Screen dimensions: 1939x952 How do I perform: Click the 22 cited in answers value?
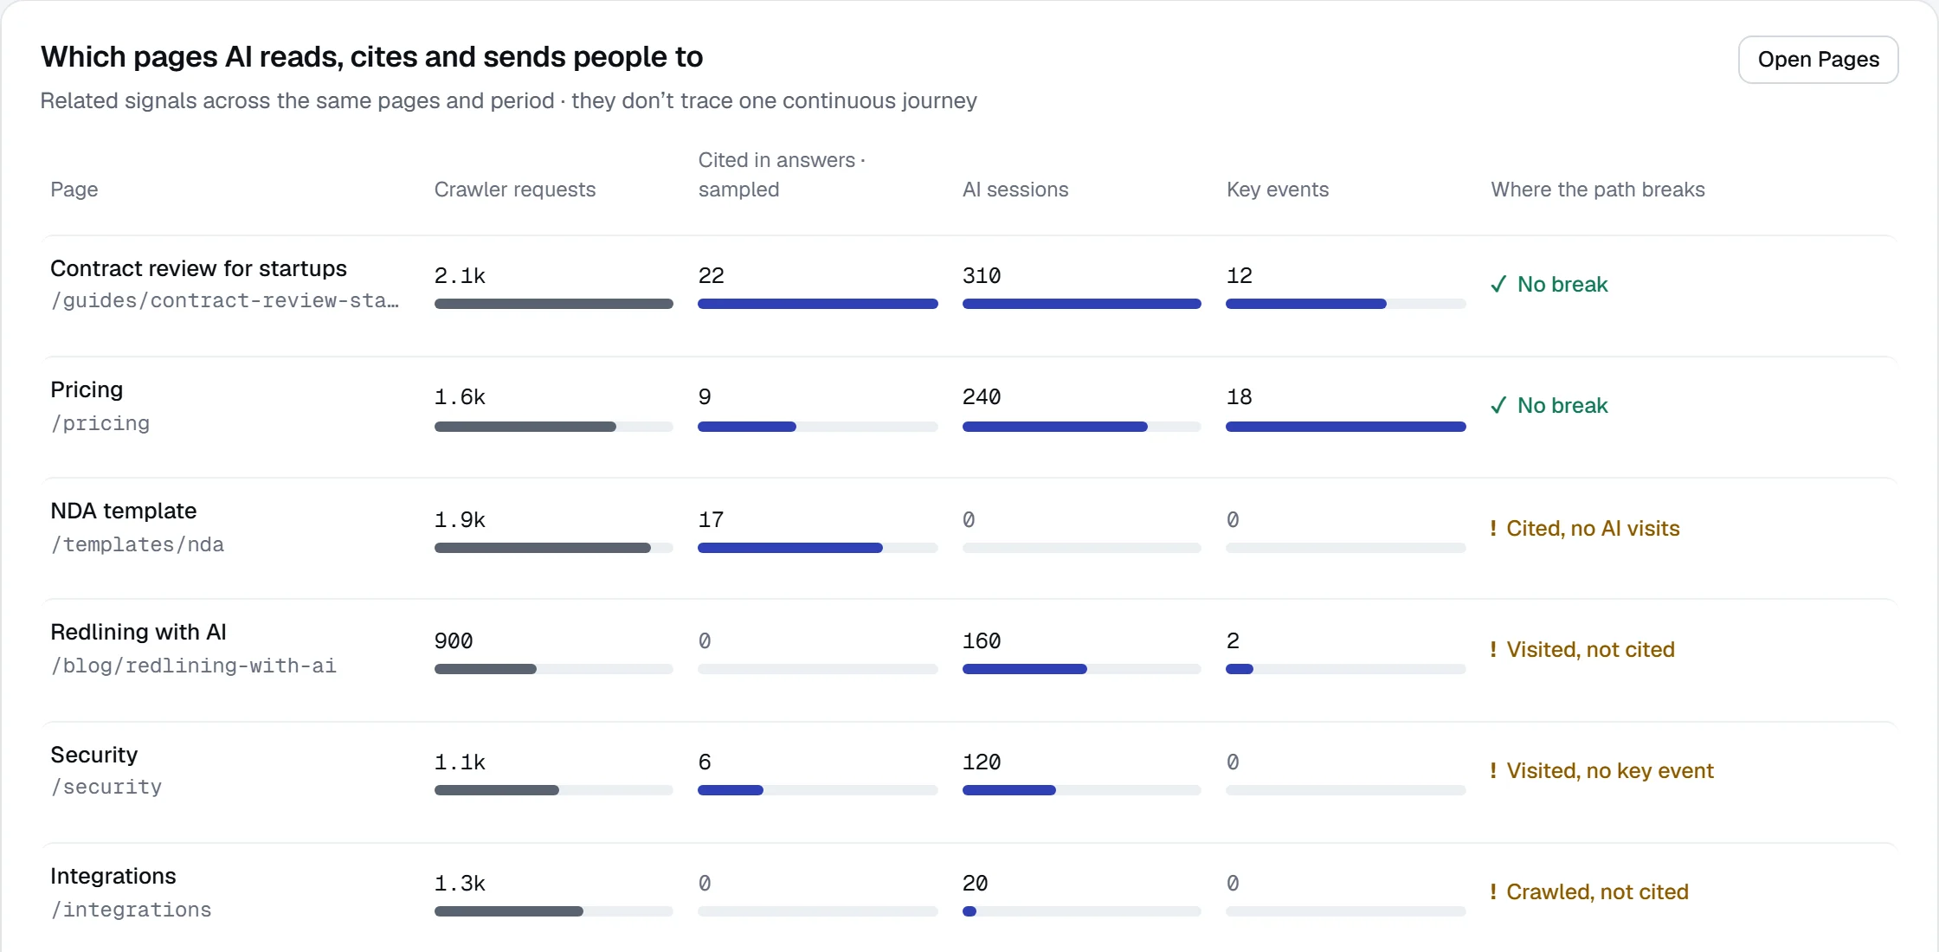pos(712,276)
